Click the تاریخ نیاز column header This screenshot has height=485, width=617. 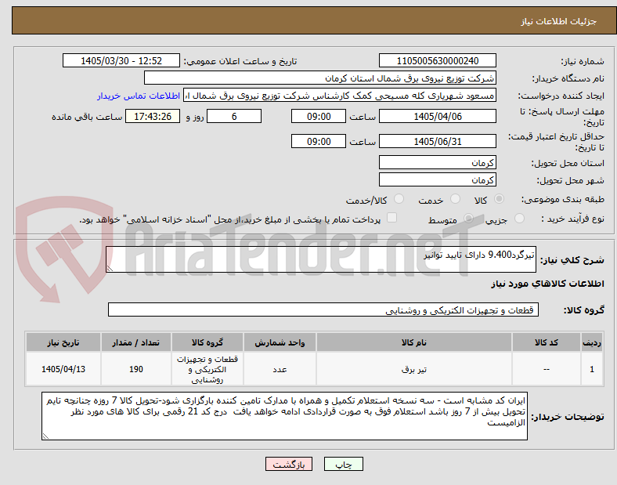tap(63, 342)
